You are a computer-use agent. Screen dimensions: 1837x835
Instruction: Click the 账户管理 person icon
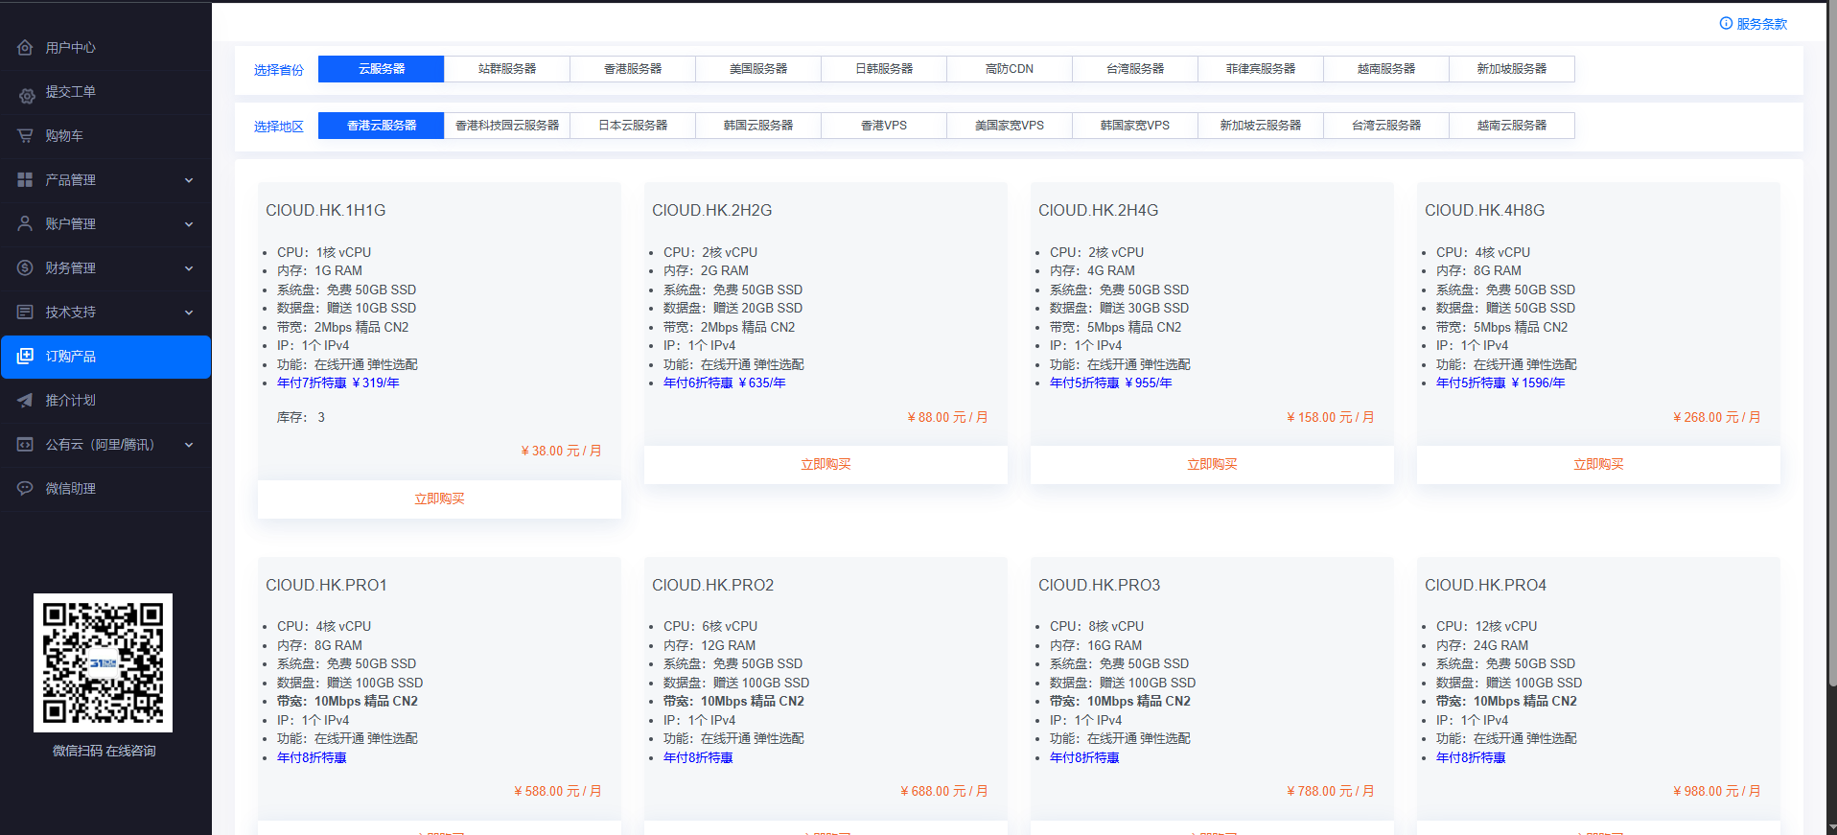click(x=25, y=223)
